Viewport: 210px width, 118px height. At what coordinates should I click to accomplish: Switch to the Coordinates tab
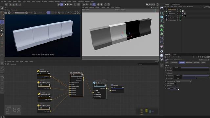174,63
